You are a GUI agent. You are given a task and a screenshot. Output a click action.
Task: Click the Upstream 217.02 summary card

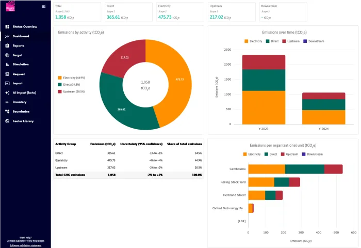(x=232, y=12)
